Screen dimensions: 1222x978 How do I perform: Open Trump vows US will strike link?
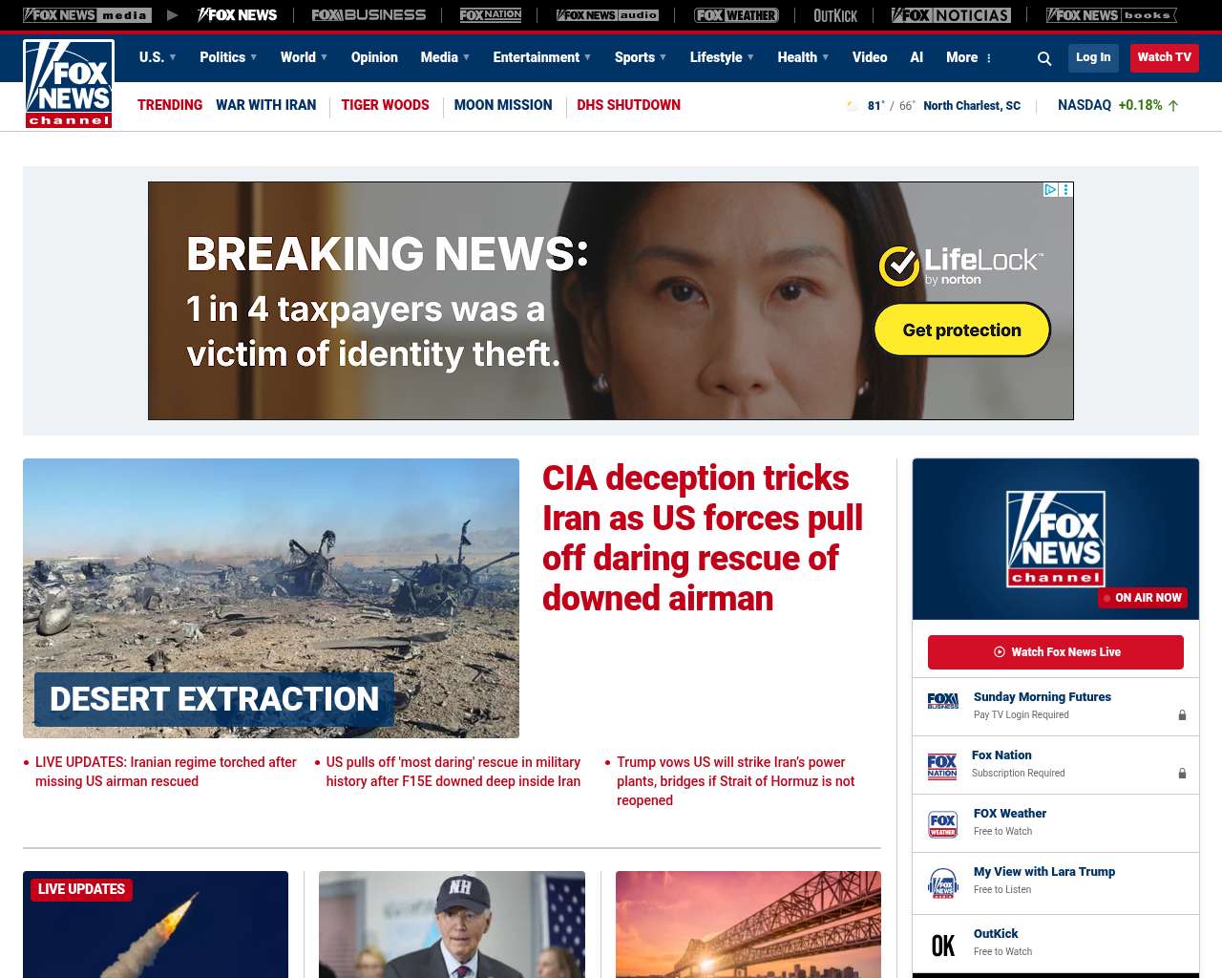[x=736, y=781]
